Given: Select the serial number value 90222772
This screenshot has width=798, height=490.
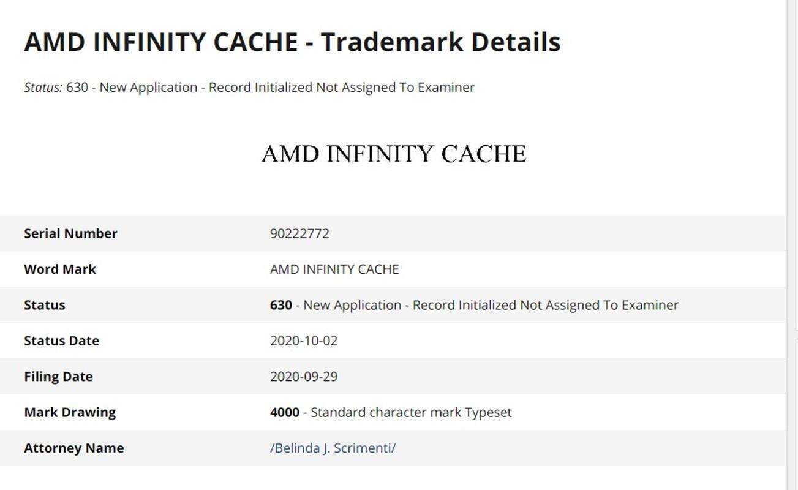Looking at the screenshot, I should 299,233.
